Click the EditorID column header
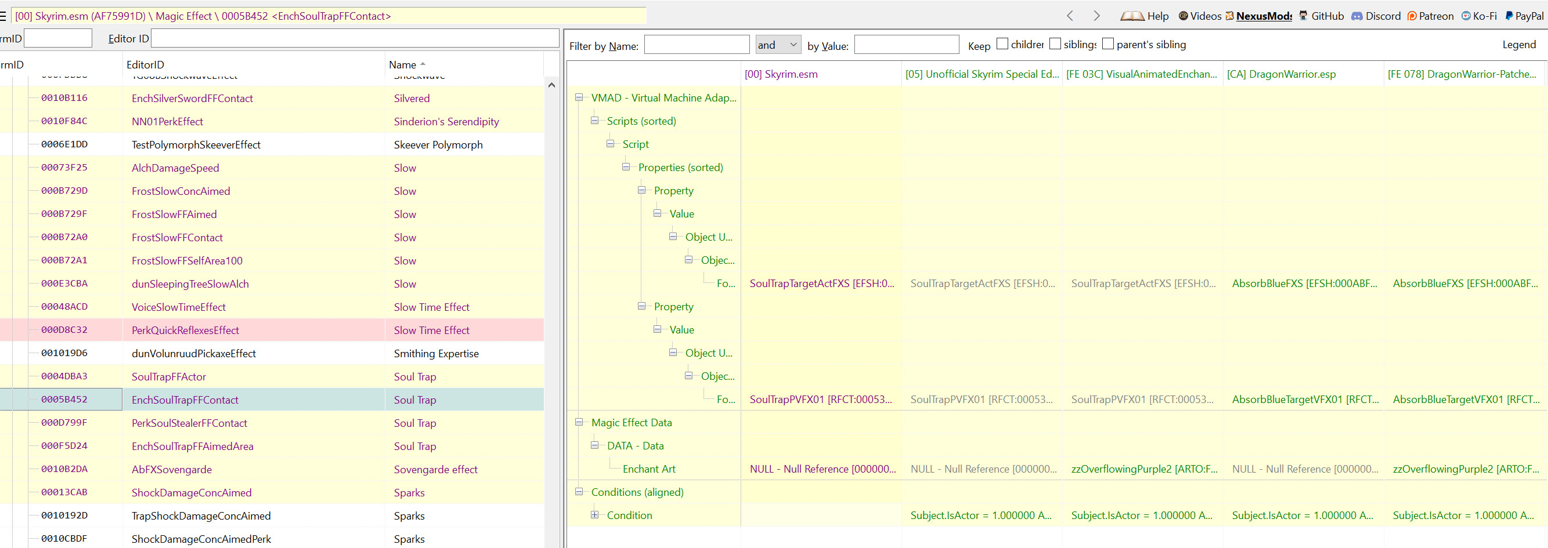The image size is (1548, 548). tap(145, 64)
